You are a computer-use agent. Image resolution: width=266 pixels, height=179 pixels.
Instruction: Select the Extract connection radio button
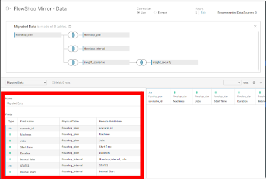(155, 13)
